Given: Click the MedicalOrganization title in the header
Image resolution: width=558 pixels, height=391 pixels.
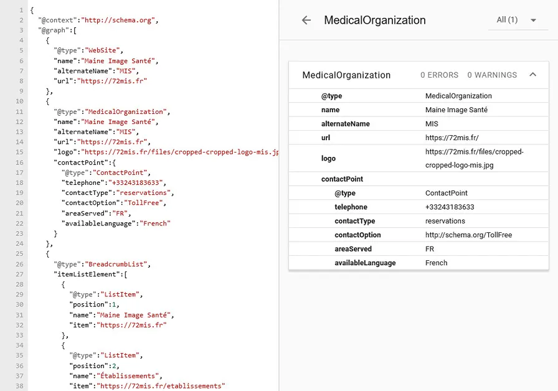Looking at the screenshot, I should tap(374, 20).
